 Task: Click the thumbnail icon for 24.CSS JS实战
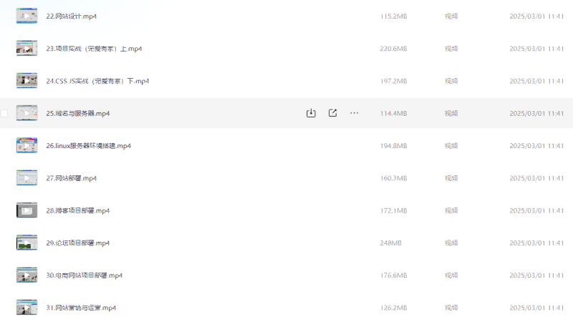point(27,81)
